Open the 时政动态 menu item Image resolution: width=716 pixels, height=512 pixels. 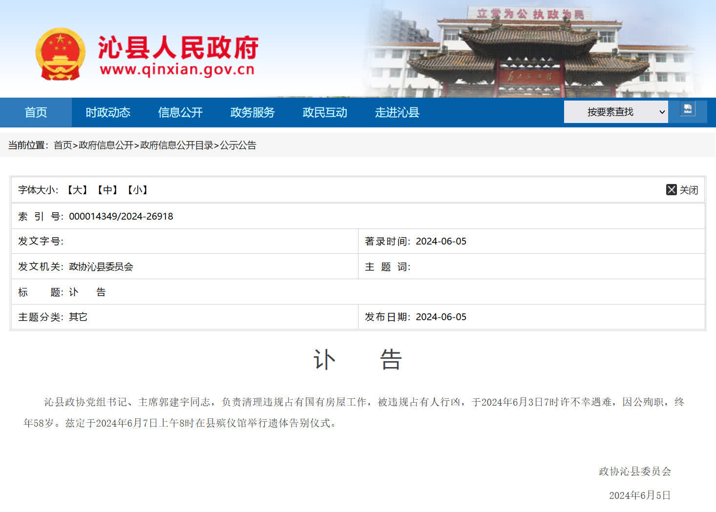[x=108, y=112]
